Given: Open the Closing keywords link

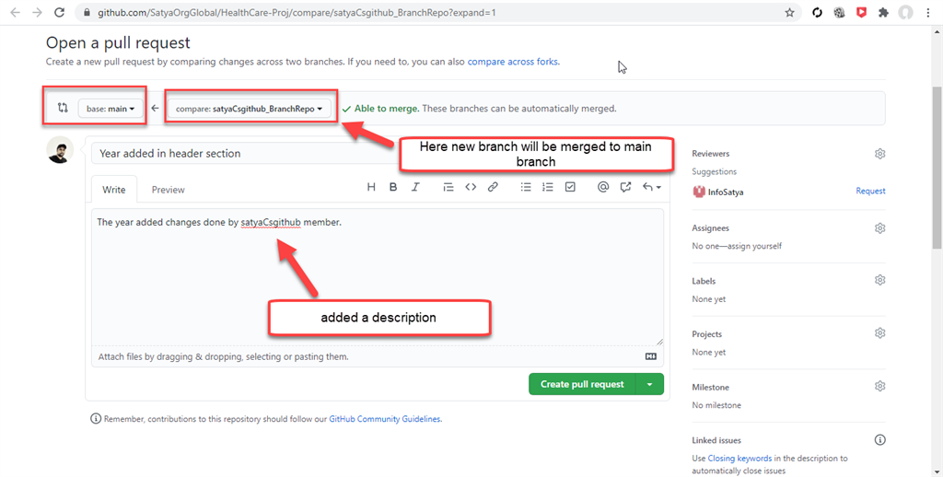Looking at the screenshot, I should (x=739, y=459).
